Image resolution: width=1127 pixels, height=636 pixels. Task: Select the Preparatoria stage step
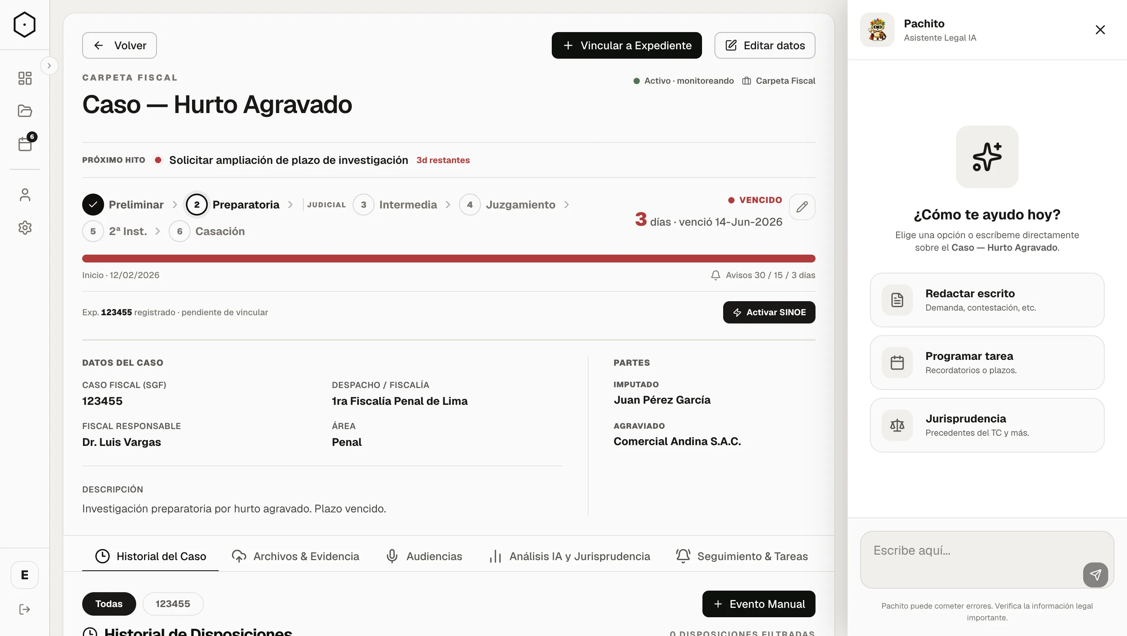233,205
